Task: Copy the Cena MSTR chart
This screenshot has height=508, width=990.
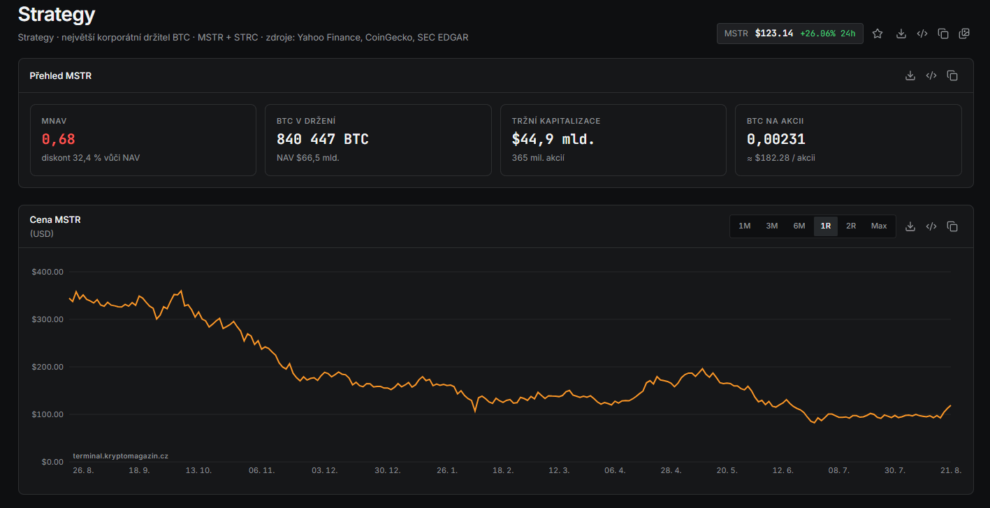Action: coord(952,226)
